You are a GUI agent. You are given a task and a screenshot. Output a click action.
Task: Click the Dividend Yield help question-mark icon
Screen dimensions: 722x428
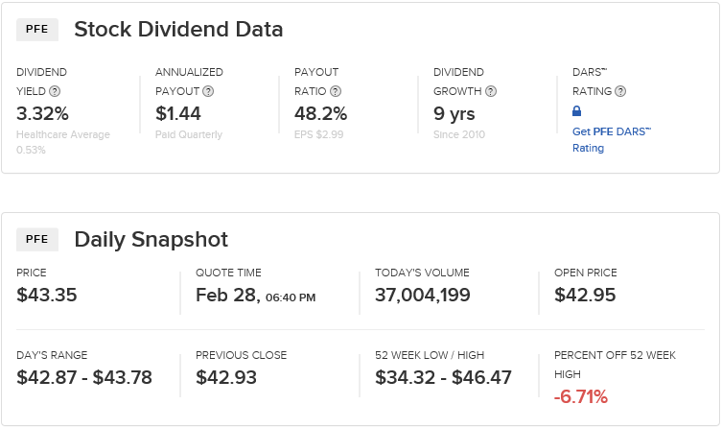pos(55,91)
